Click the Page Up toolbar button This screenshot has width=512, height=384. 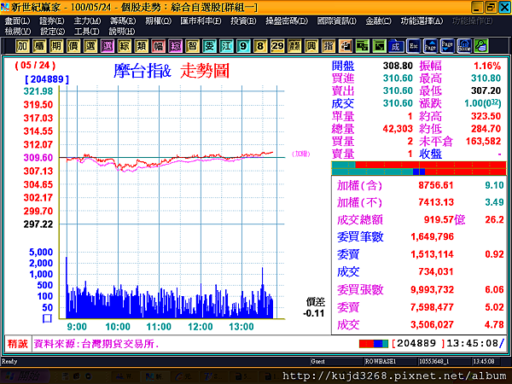(x=430, y=46)
